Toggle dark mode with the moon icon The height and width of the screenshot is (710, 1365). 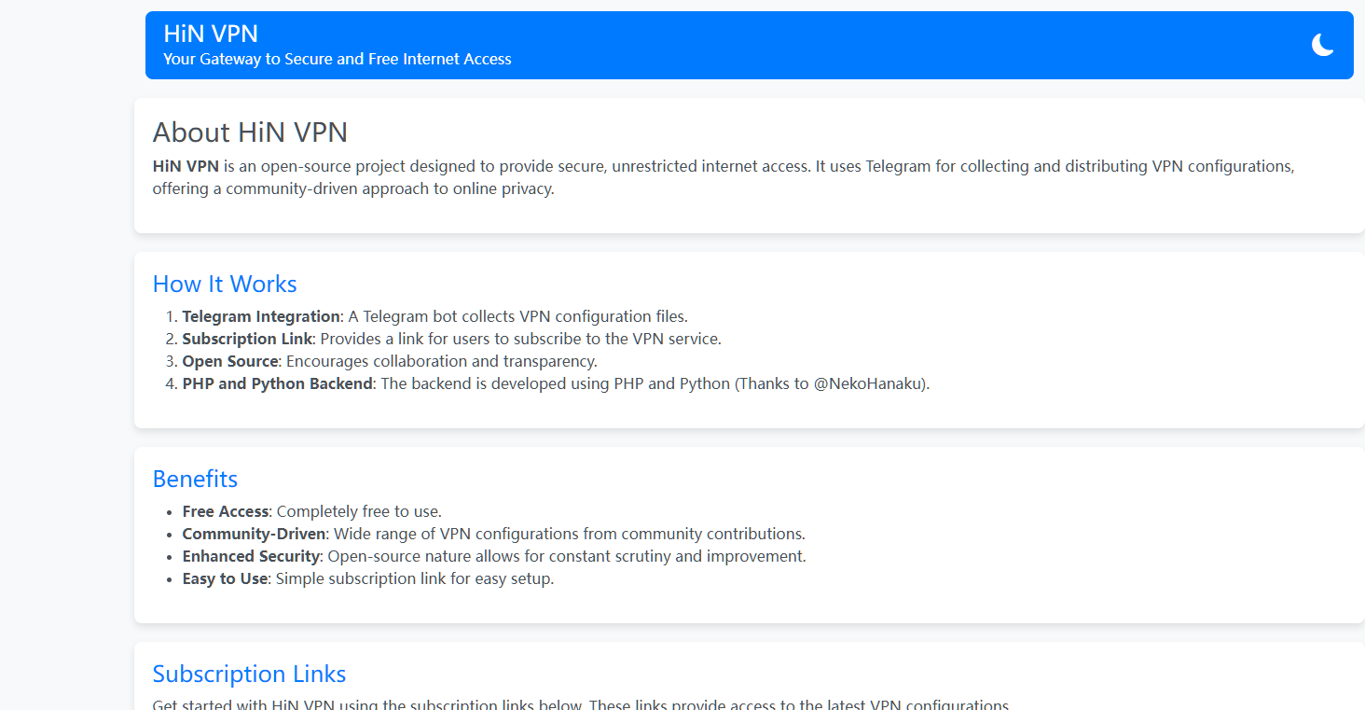coord(1322,45)
